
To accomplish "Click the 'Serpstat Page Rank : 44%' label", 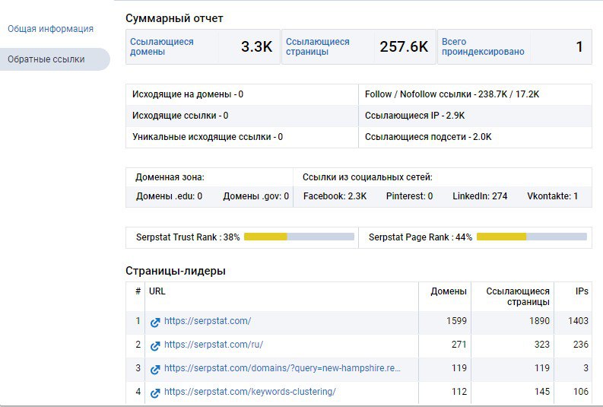I will tap(421, 237).
